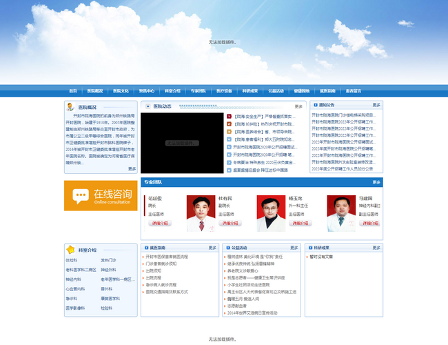
Task: Click the 在线咨询 Online consultation banner
Action: [x=101, y=196]
